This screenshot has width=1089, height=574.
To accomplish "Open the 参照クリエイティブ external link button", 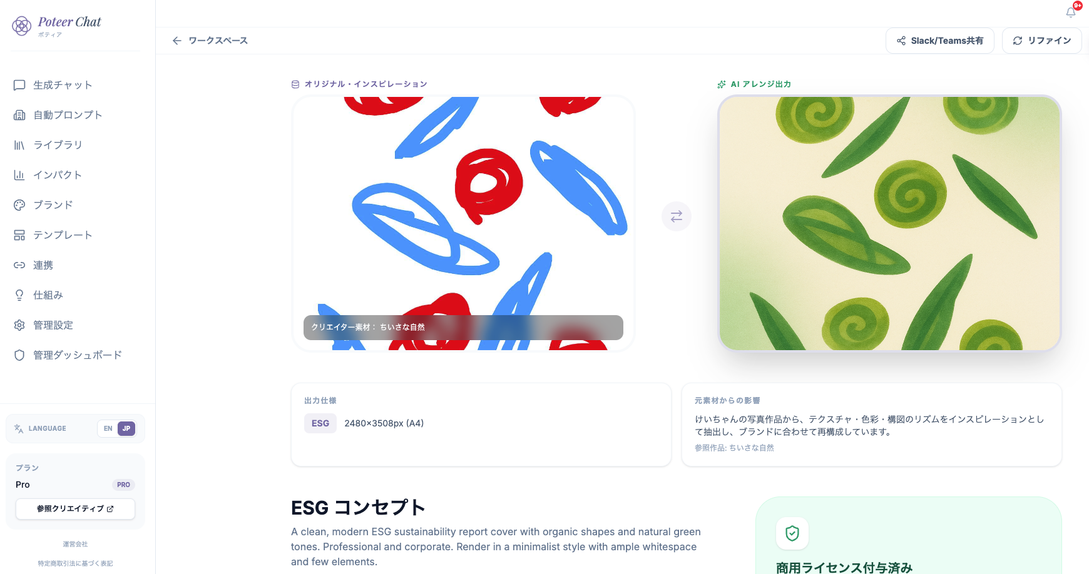I will [75, 509].
